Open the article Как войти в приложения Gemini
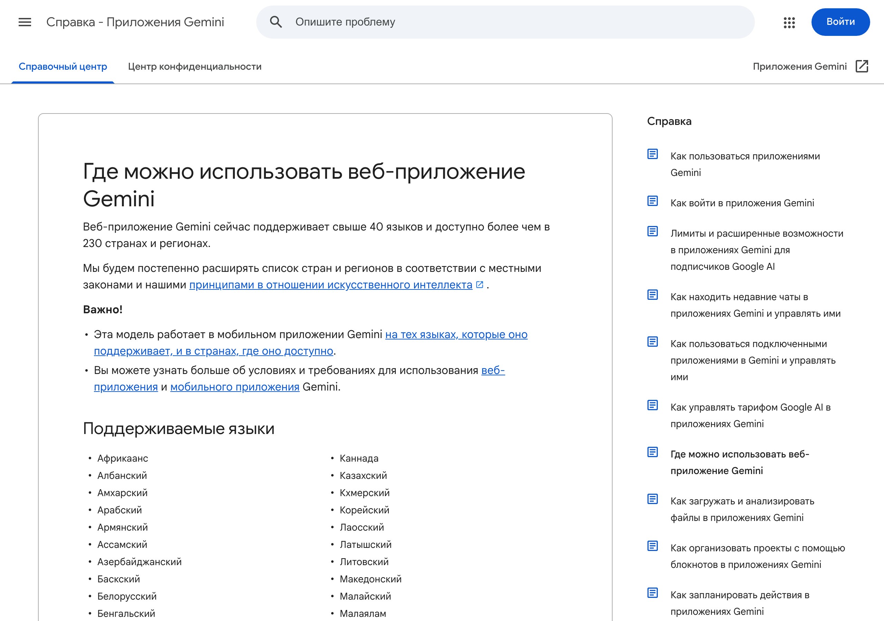 [x=742, y=203]
